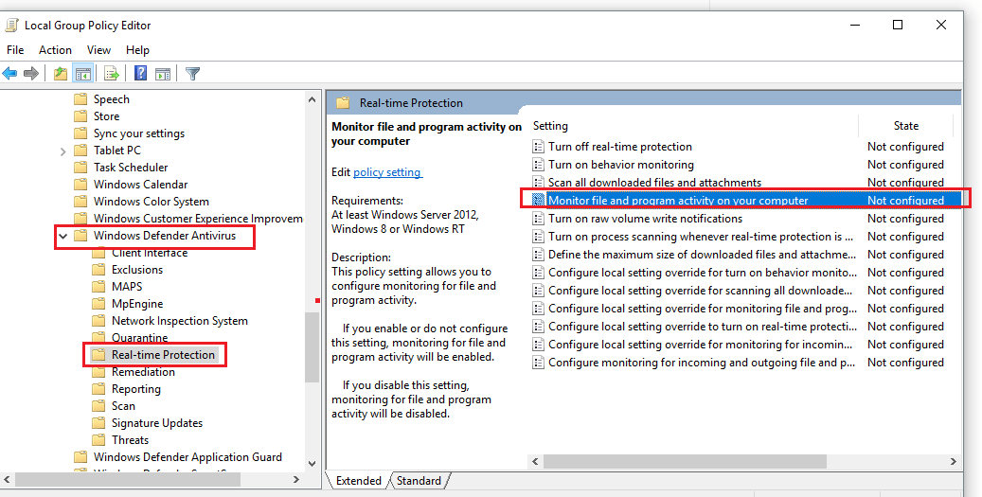Switch to the Extended tab
The width and height of the screenshot is (982, 497).
(x=358, y=481)
